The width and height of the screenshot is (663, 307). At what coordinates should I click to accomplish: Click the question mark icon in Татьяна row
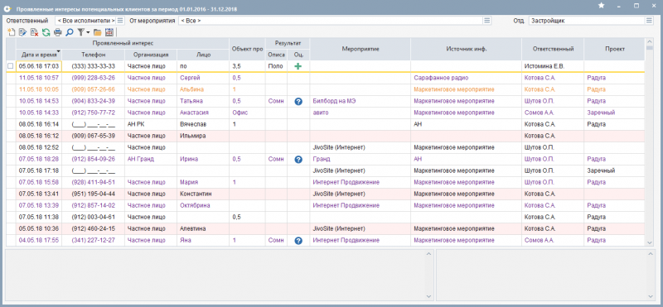(x=298, y=101)
